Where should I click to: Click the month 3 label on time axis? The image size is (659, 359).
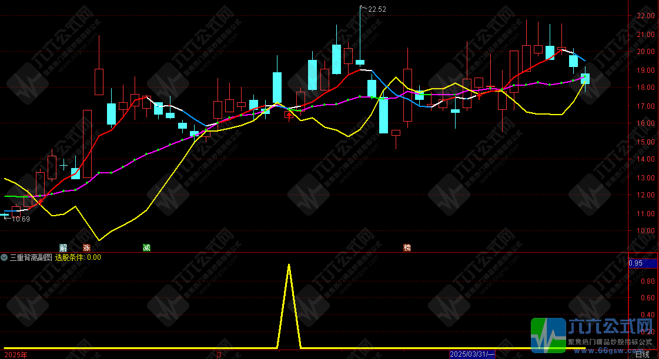219,354
